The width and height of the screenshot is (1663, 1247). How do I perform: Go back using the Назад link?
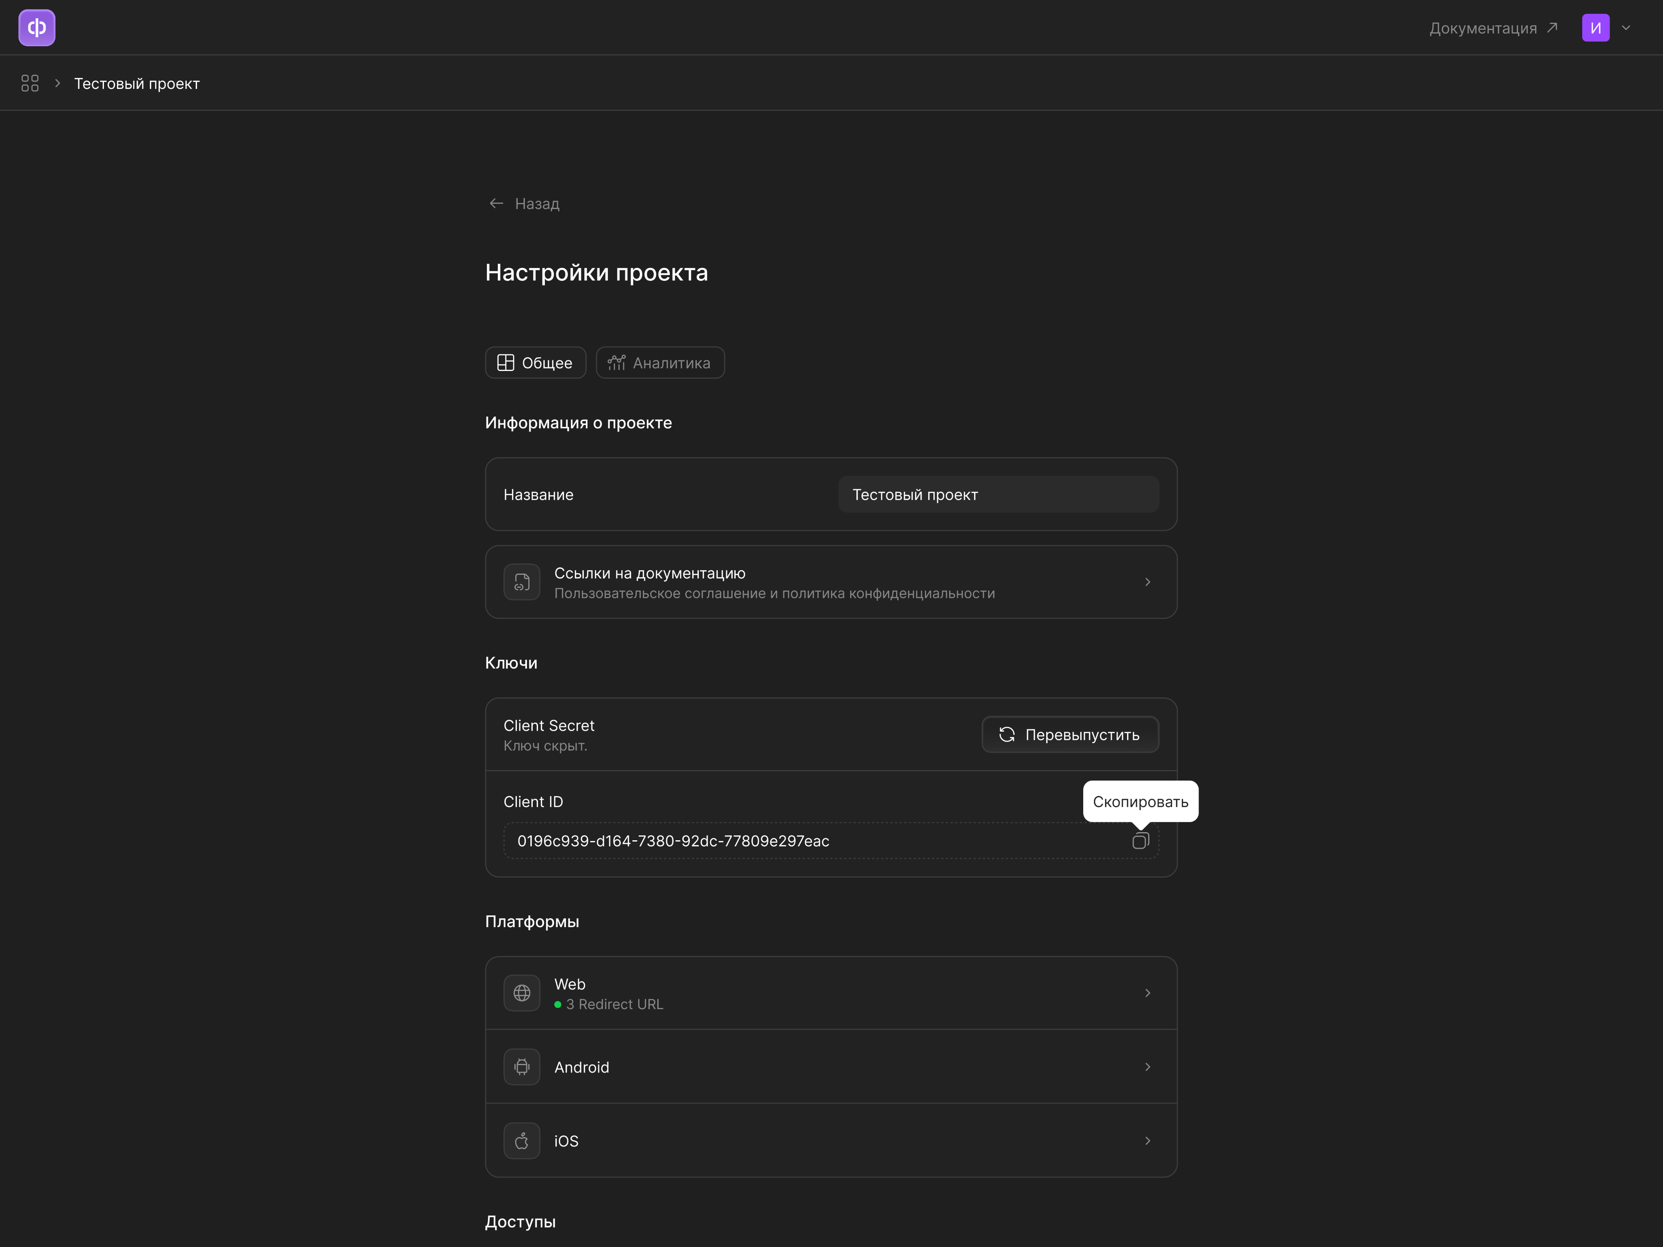click(x=524, y=204)
